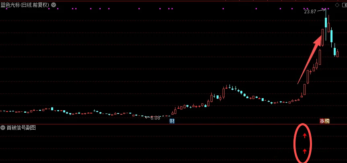
Task: Open the 涨榜 marker below the chart
Action: pos(324,121)
